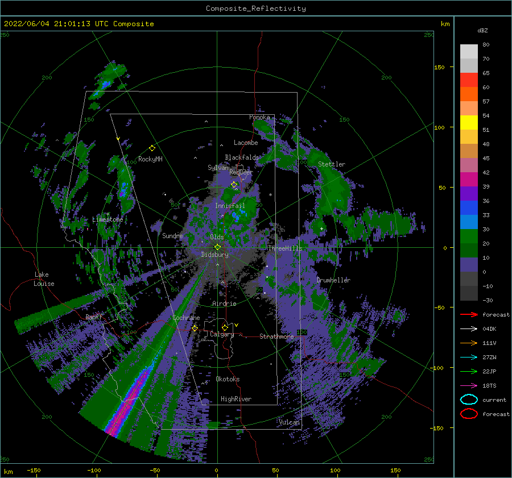Click the Ponoka city label

point(259,117)
